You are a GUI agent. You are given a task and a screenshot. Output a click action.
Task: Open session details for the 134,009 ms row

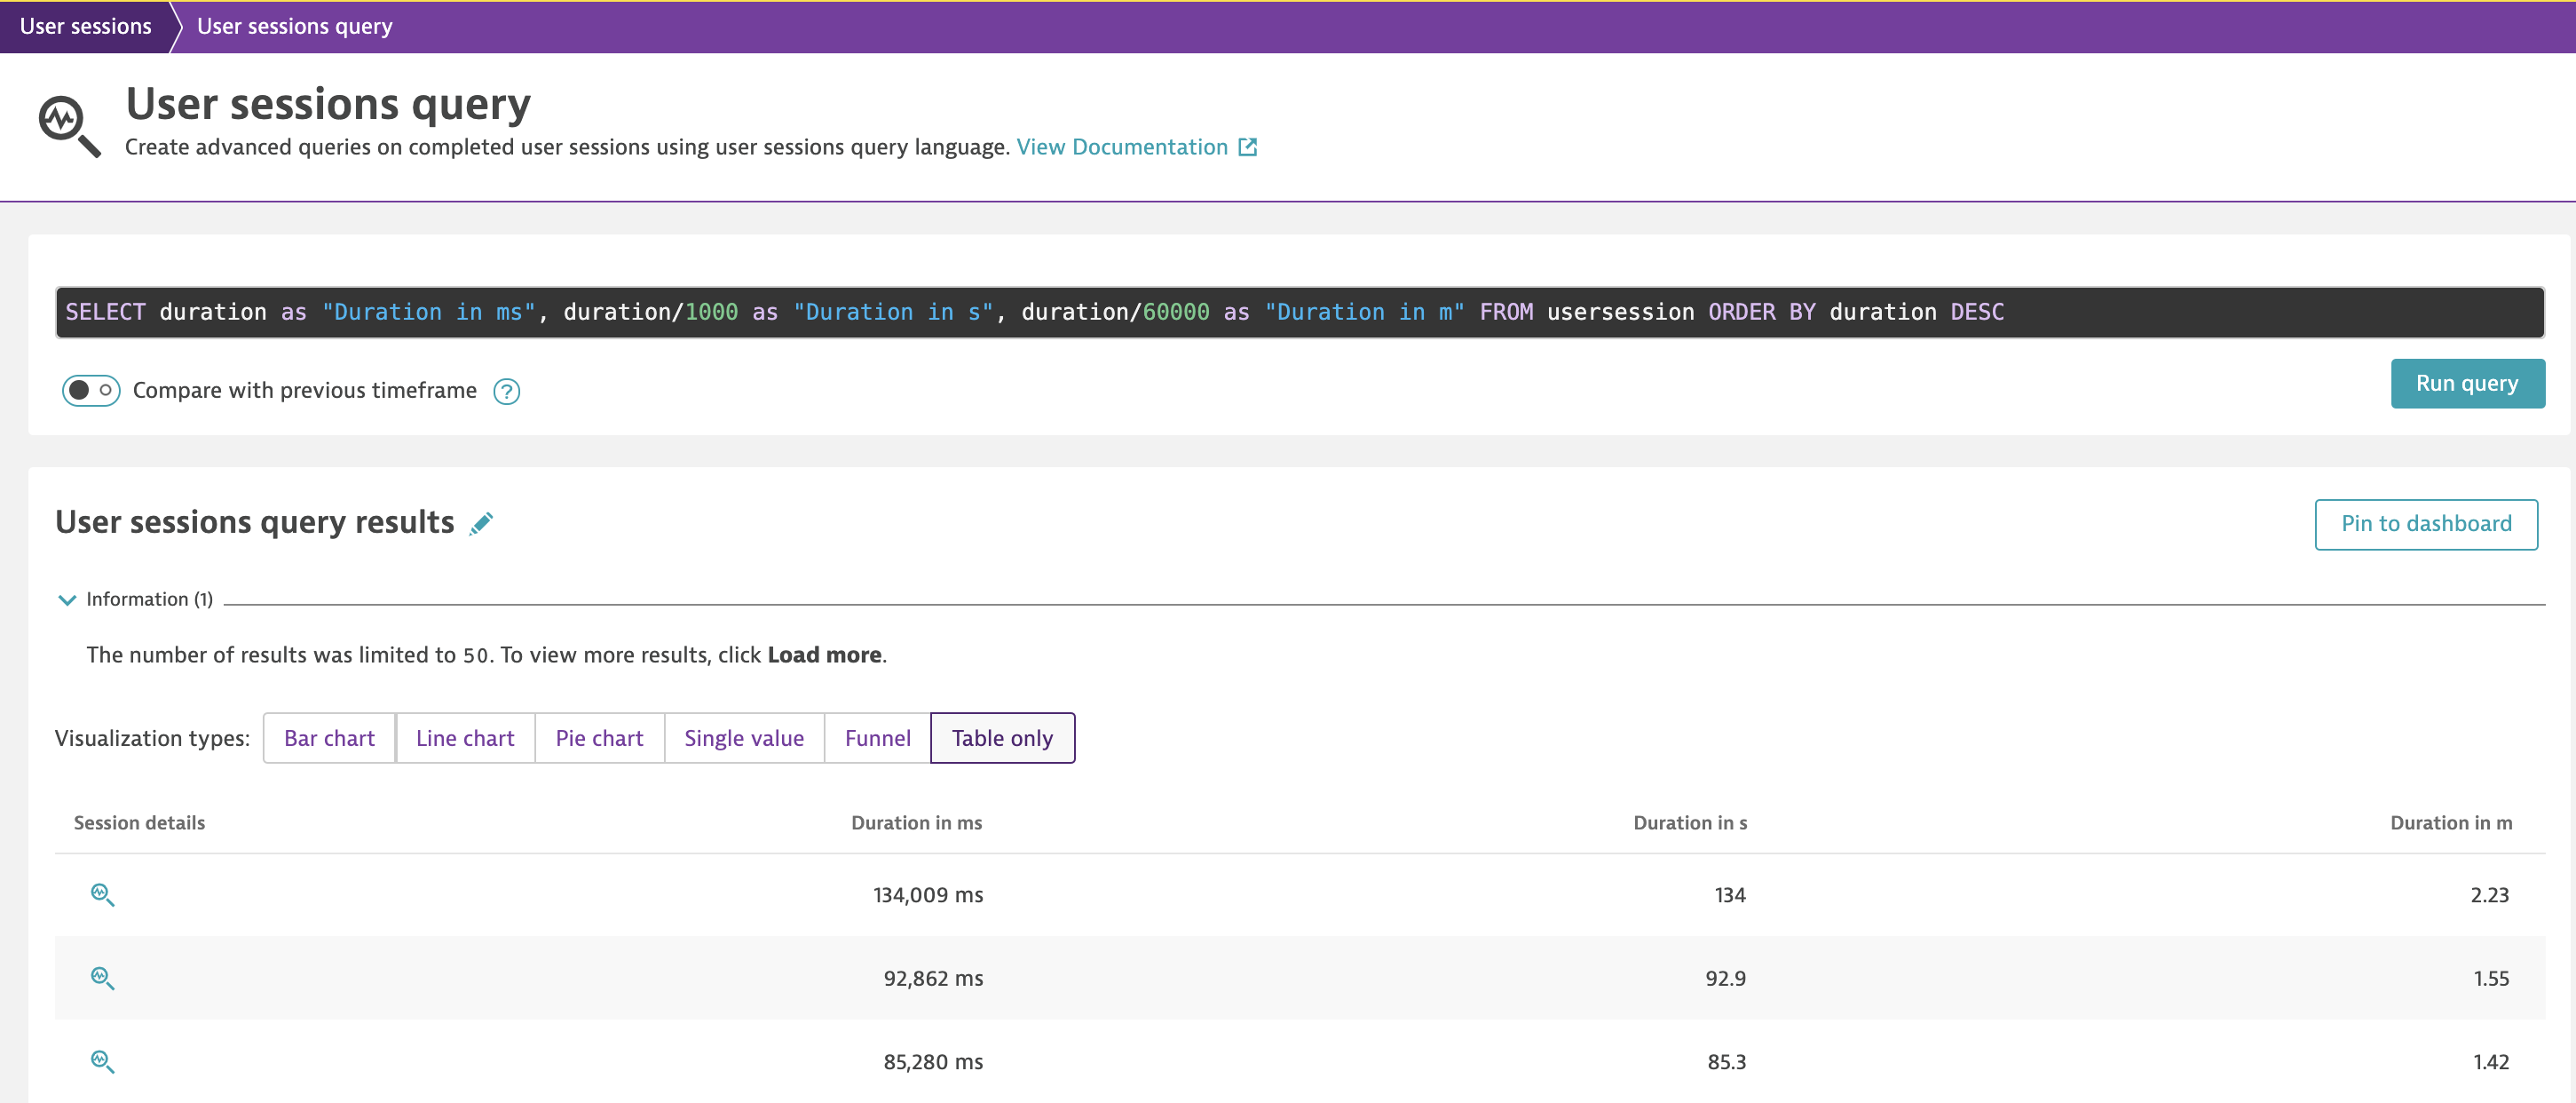click(x=102, y=895)
